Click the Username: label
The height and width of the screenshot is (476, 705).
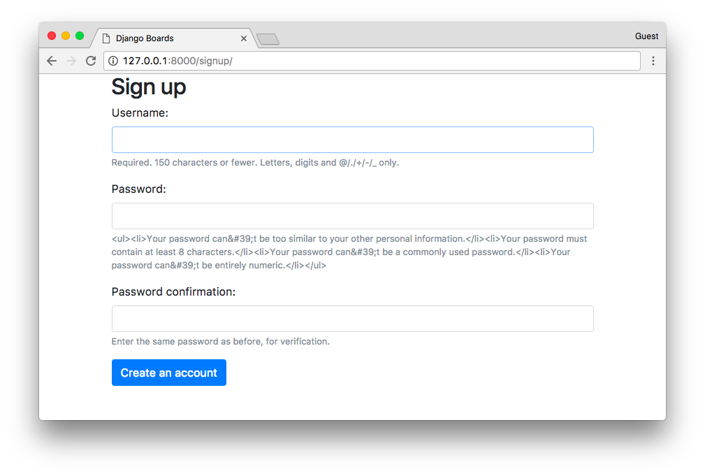(x=140, y=113)
